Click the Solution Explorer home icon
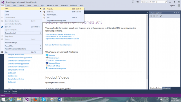 (157, 16)
